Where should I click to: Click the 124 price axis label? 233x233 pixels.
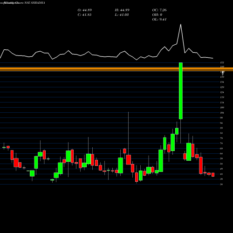[x=222, y=92]
